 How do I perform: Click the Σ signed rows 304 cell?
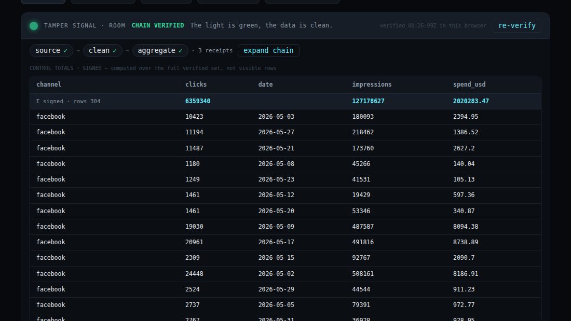[69, 102]
